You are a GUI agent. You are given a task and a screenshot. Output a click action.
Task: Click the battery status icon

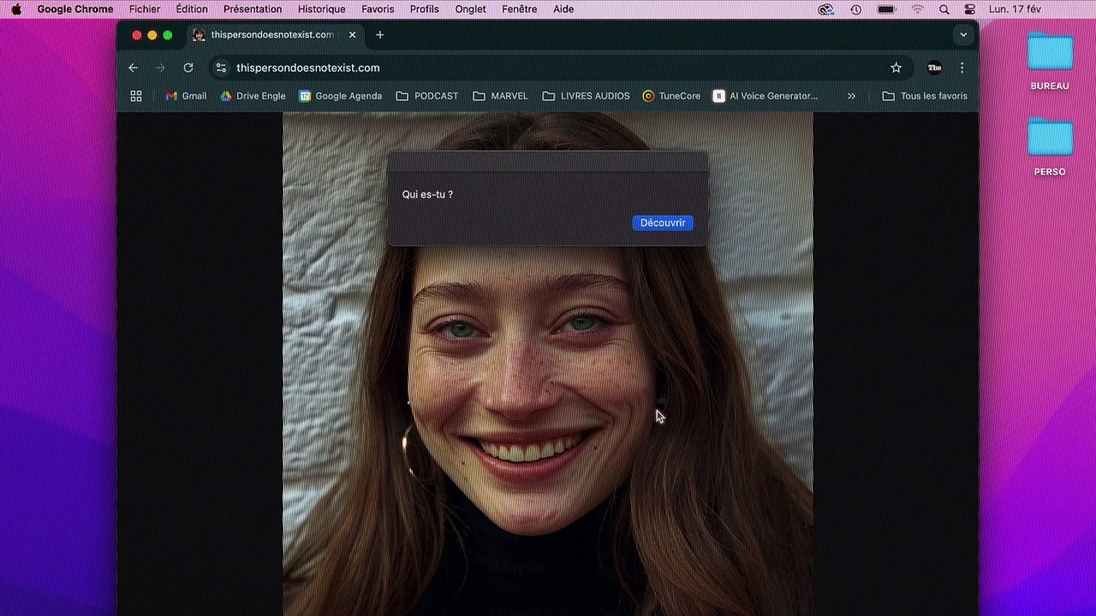[x=887, y=9]
